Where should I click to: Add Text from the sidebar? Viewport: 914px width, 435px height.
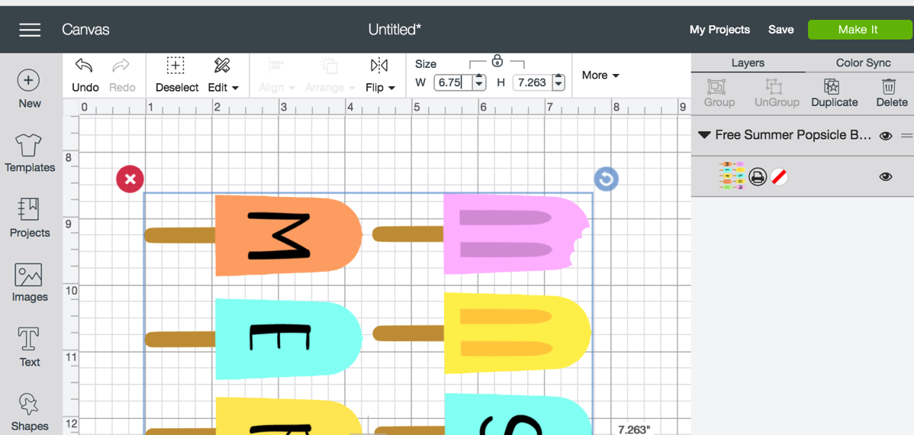click(x=29, y=347)
